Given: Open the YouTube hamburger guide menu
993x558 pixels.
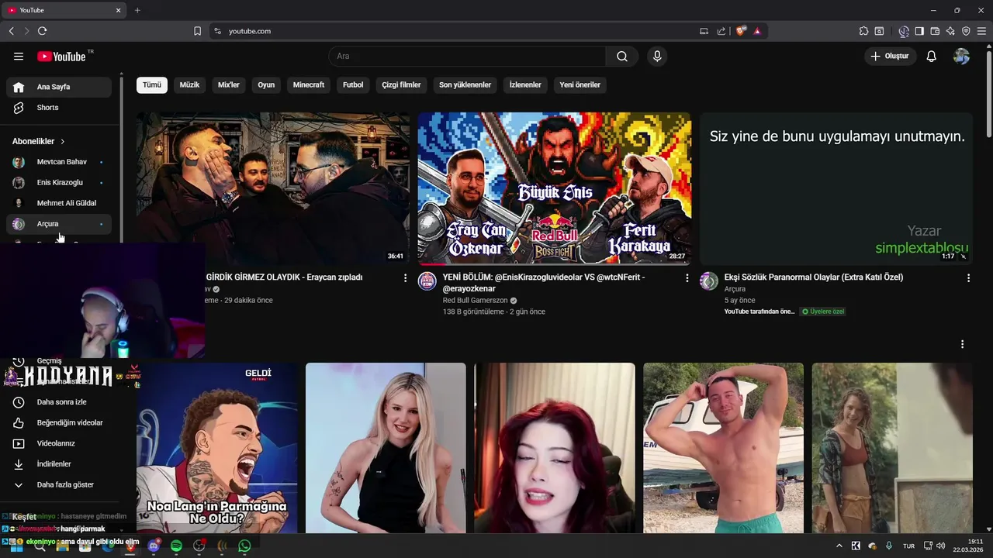Looking at the screenshot, I should coord(19,57).
